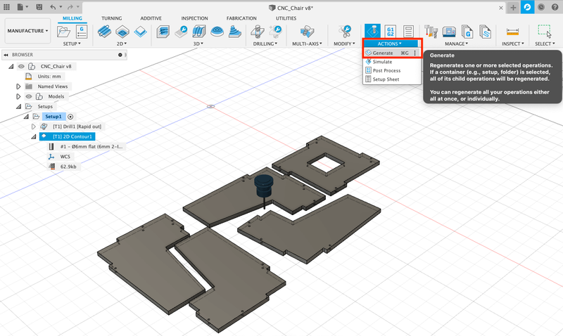Select the Measure icon under Inspect
This screenshot has height=336, width=563.
tap(512, 32)
